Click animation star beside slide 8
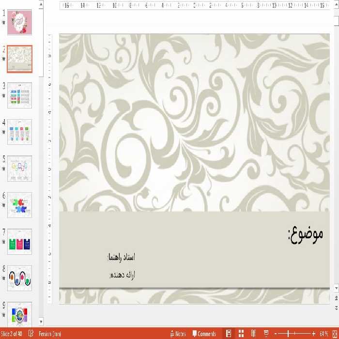The width and height of the screenshot is (339, 339). pyautogui.click(x=3, y=278)
